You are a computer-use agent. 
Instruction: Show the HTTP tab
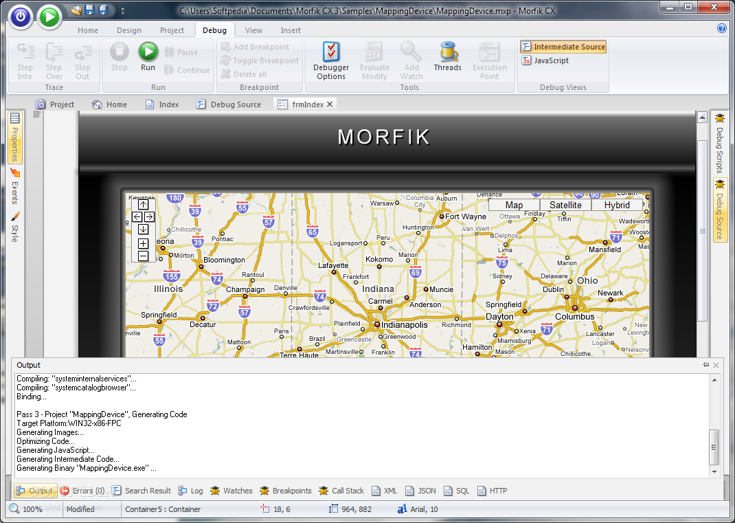click(x=493, y=491)
